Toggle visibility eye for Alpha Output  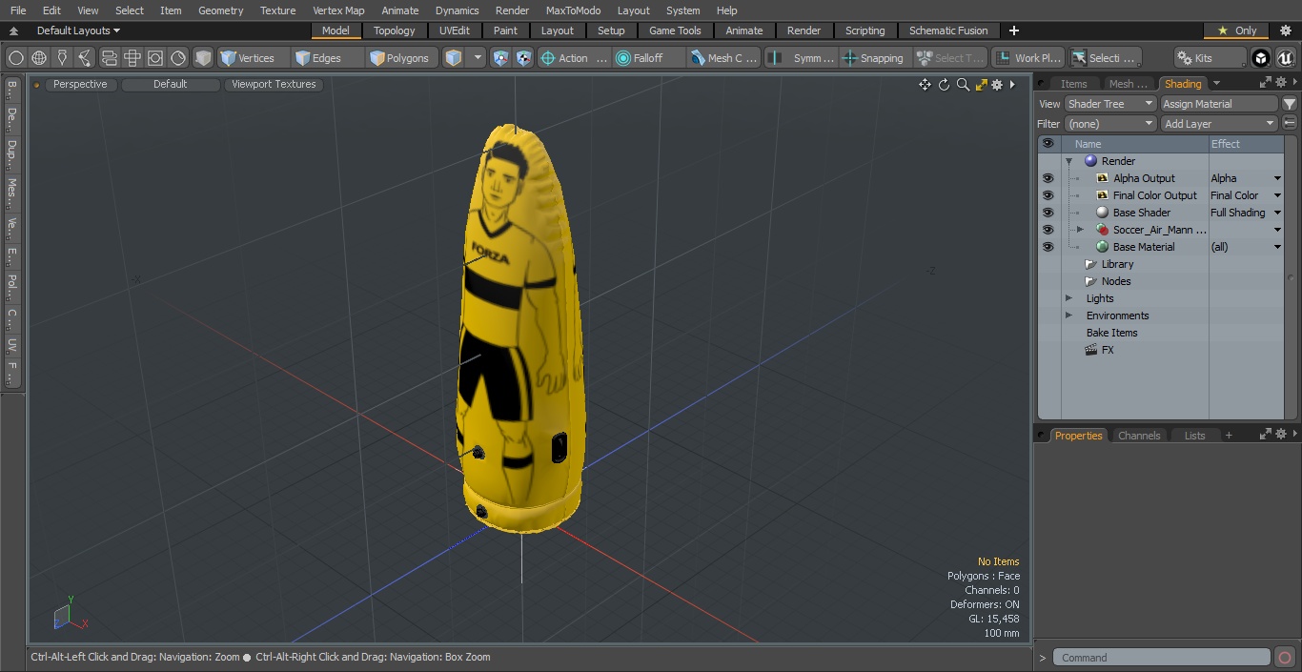(1048, 178)
